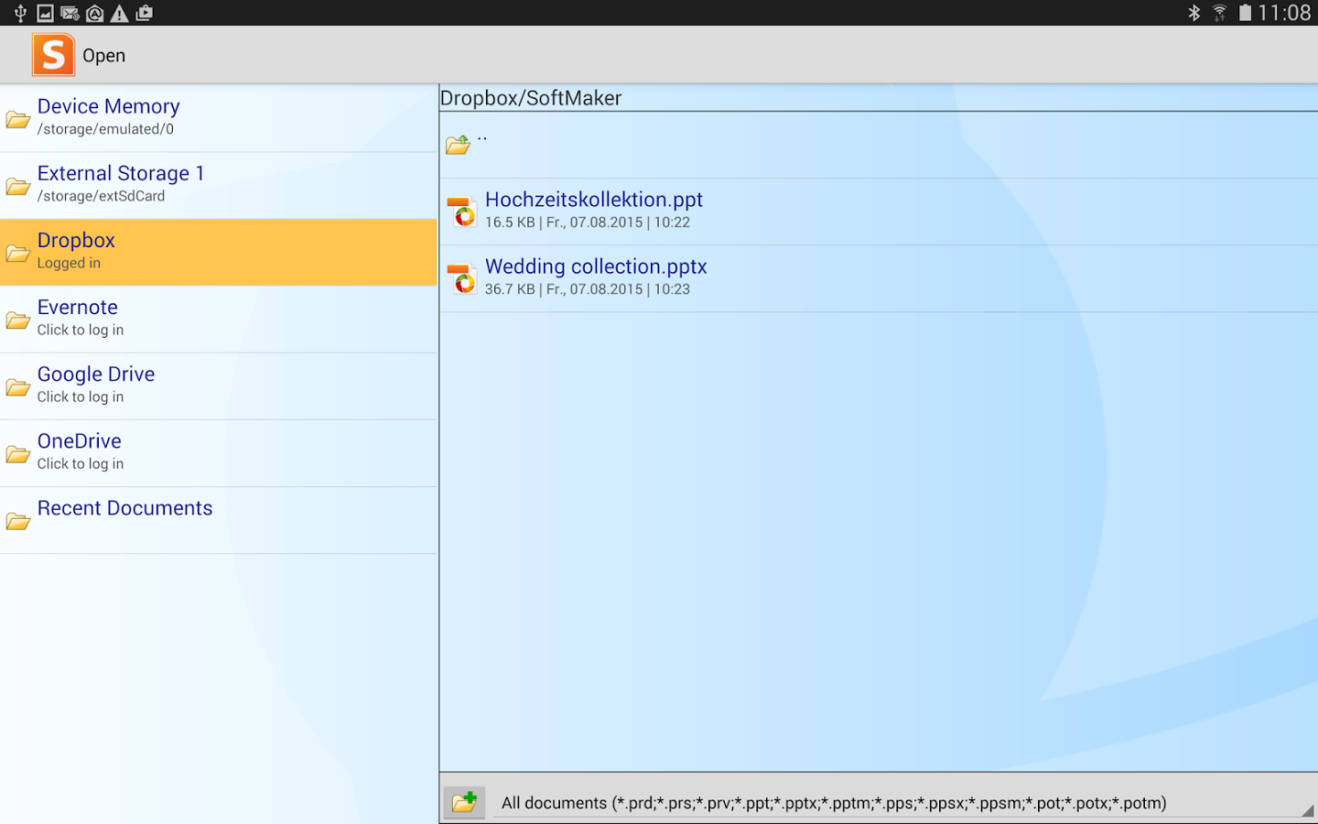Image resolution: width=1318 pixels, height=824 pixels.
Task: Log in to Evernote
Action: tap(219, 319)
